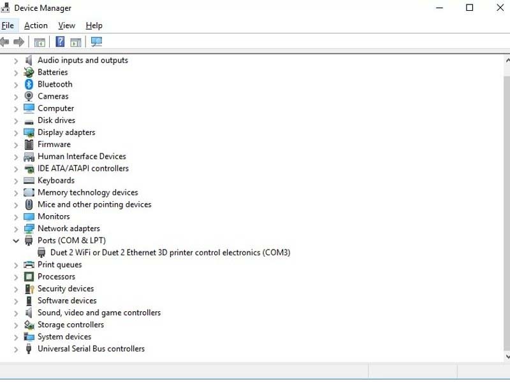510x382 pixels.
Task: Click the Back navigation arrow
Action: [x=5, y=41]
